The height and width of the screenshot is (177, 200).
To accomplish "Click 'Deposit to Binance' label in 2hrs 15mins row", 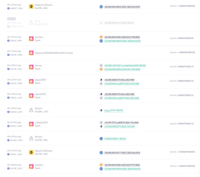I will point(44,5).
